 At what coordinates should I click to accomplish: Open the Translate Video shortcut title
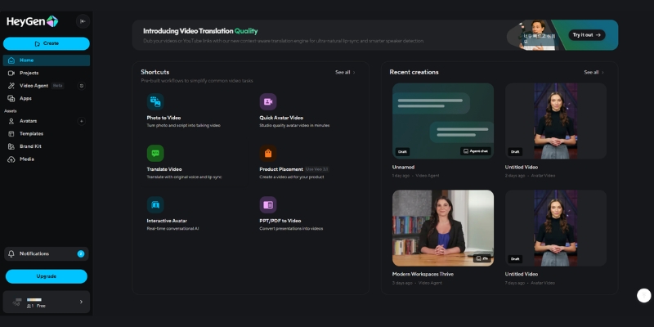(164, 169)
